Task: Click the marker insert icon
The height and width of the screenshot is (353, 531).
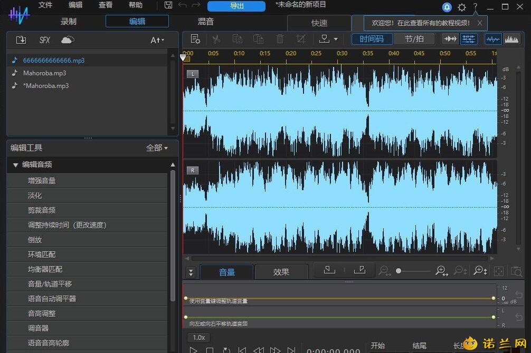Action: point(324,39)
